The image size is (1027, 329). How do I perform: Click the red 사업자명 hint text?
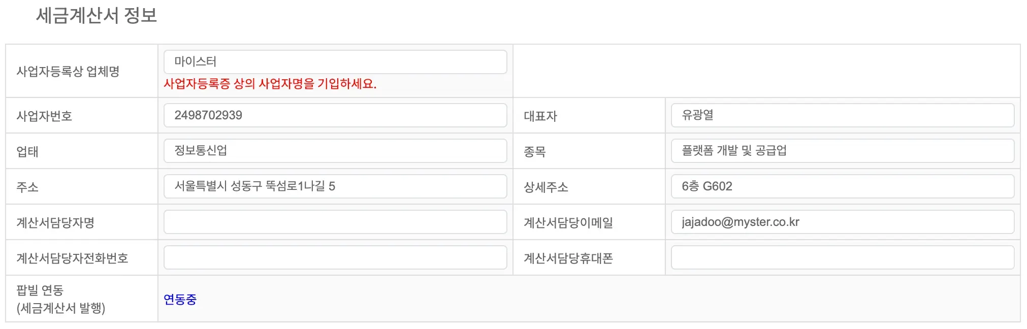270,84
